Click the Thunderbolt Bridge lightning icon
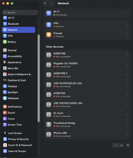 (x=49, y=125)
